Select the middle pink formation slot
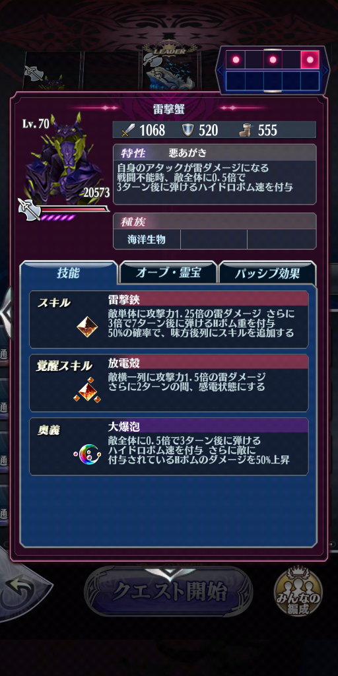 click(273, 59)
